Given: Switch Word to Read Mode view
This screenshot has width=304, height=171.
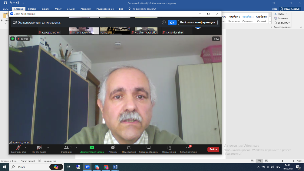Looking at the screenshot, I should (x=253, y=161).
